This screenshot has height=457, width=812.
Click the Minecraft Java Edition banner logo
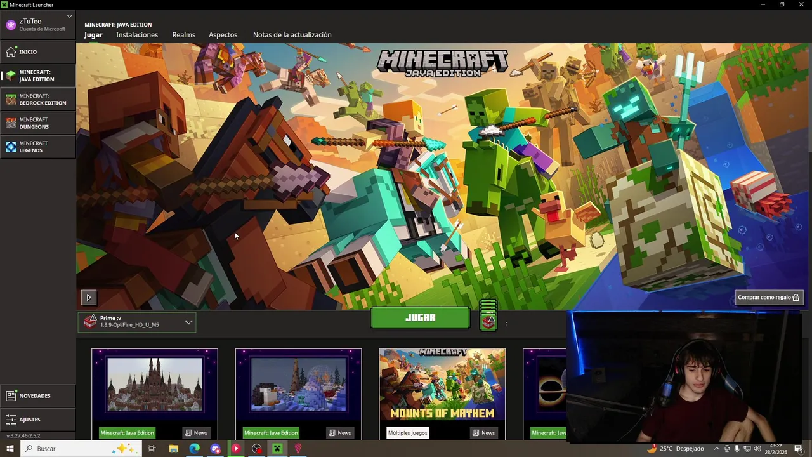click(442, 63)
